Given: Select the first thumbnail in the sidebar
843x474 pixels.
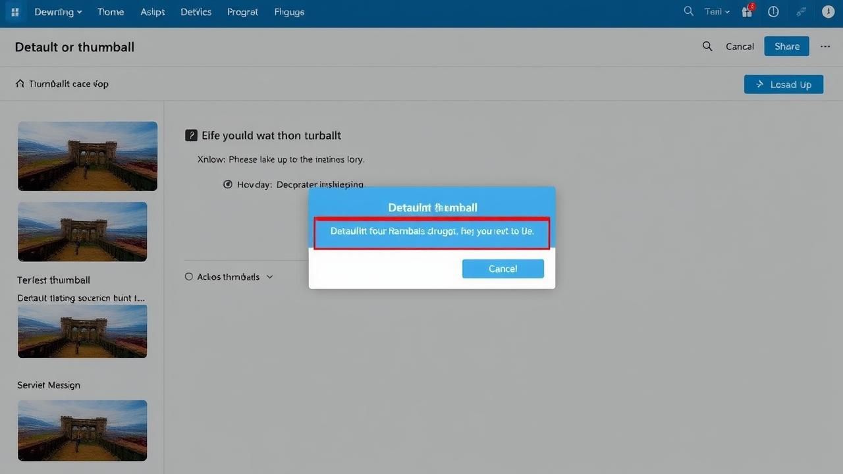Looking at the screenshot, I should click(88, 156).
